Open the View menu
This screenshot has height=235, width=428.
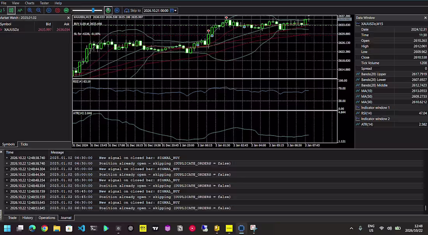(x=16, y=3)
